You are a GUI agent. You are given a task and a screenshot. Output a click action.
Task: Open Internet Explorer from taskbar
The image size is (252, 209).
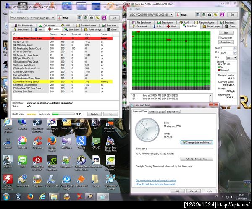coord(42,197)
